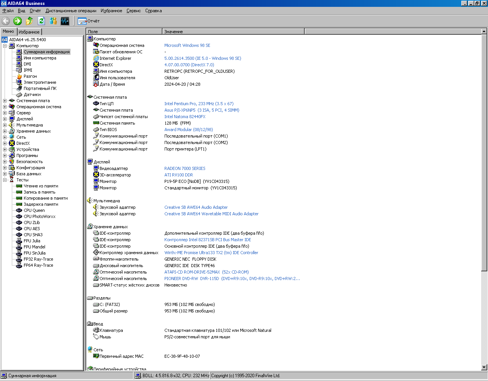Click the Безопасность shield icon
Viewport: 488px width, 381px height.
point(12,162)
